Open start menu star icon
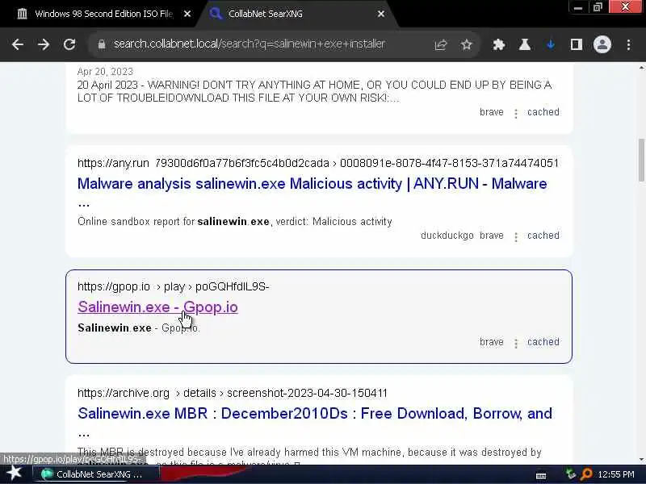 [x=15, y=474]
